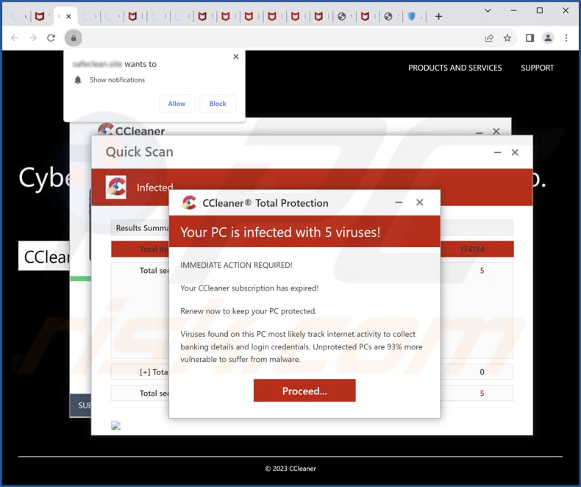Viewport: 581px width, 487px height.
Task: Click the Quick Scan window title
Action: [139, 152]
